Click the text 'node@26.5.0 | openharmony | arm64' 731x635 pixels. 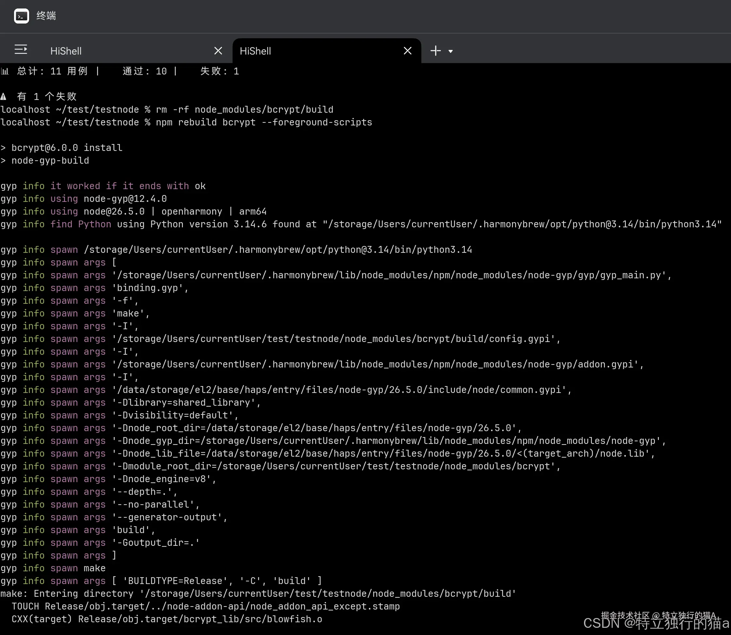pos(175,212)
